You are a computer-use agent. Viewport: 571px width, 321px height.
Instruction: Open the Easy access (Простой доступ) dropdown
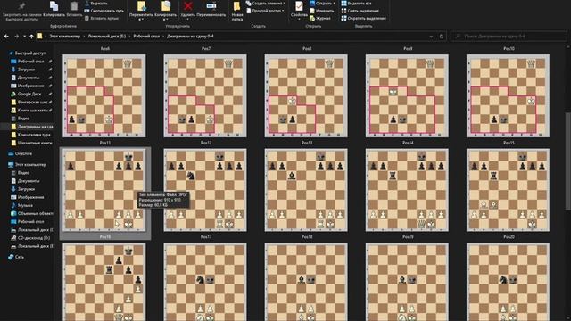pos(265,11)
